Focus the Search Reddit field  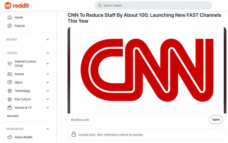pyautogui.click(x=153, y=6)
